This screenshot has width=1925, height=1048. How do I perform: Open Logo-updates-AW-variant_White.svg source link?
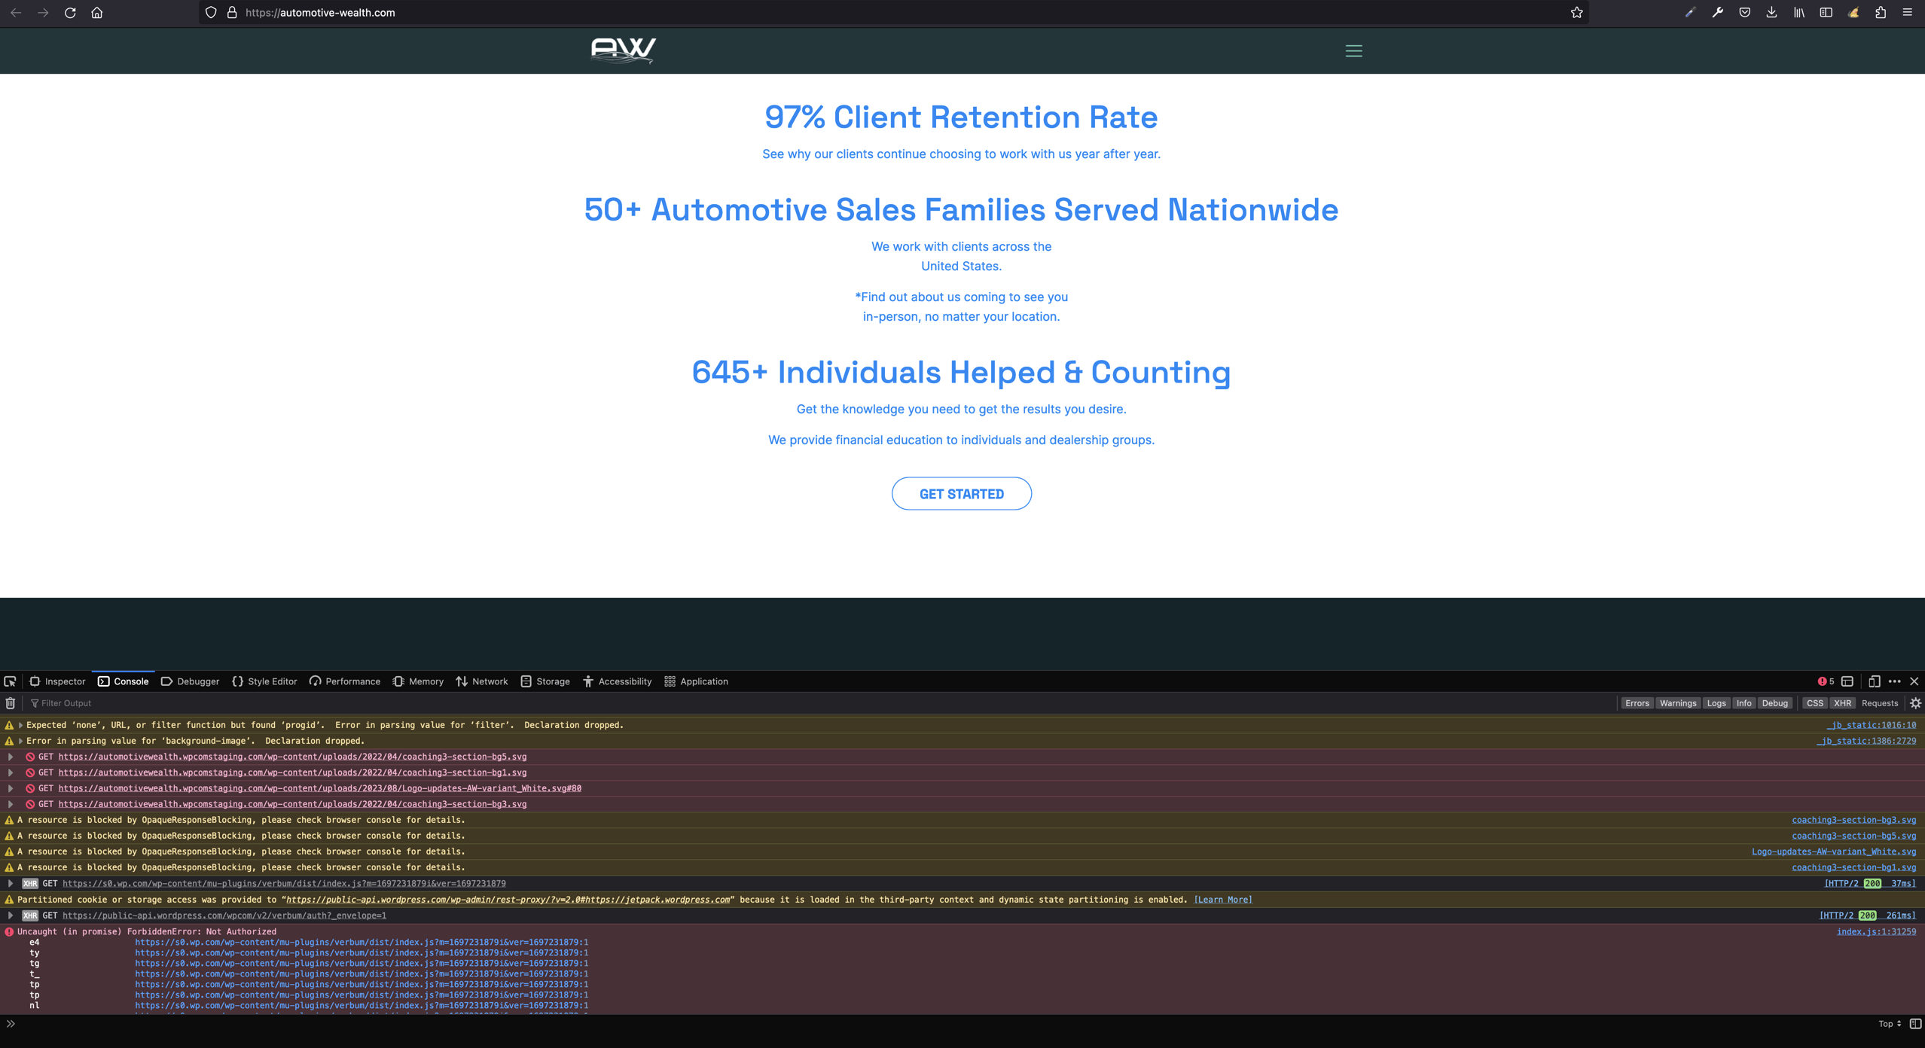[x=1833, y=852]
